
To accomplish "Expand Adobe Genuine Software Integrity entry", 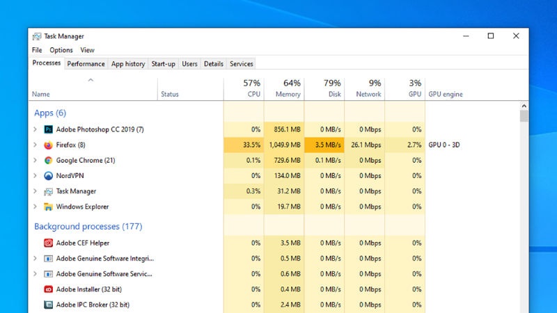I will (35, 258).
